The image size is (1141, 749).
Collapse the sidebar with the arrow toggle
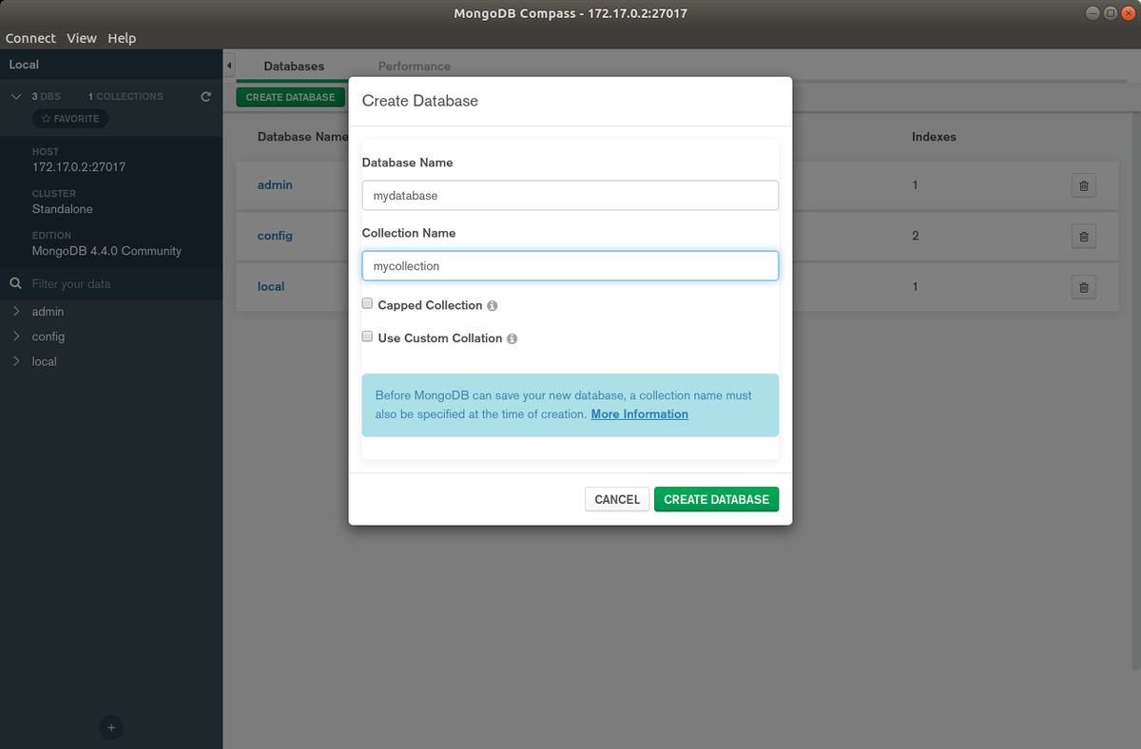click(229, 66)
